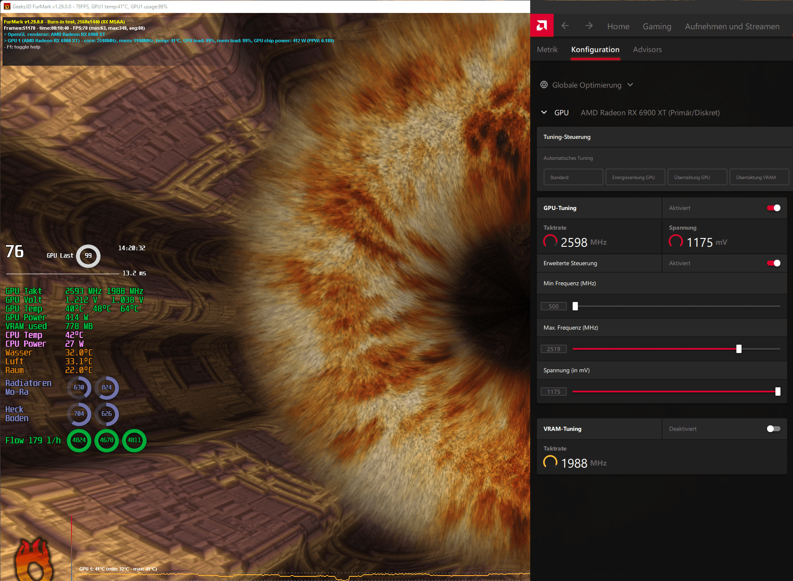Click the 14:20:32 clock in overlay
Image resolution: width=793 pixels, height=581 pixels.
click(x=132, y=248)
